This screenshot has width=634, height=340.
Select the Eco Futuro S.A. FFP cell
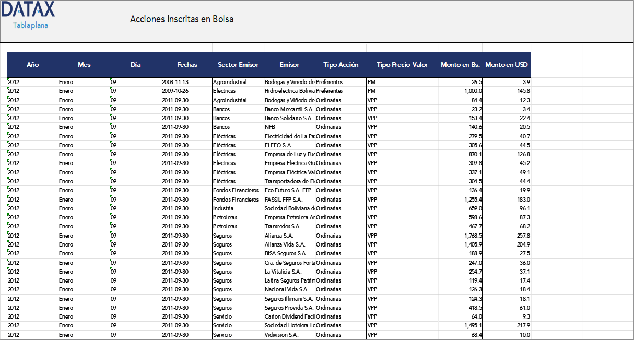point(289,190)
